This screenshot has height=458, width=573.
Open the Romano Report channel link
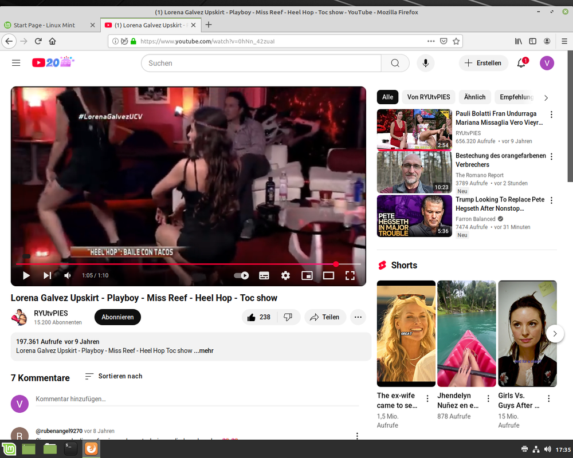point(480,175)
